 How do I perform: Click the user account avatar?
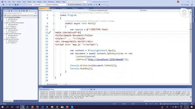178,2
